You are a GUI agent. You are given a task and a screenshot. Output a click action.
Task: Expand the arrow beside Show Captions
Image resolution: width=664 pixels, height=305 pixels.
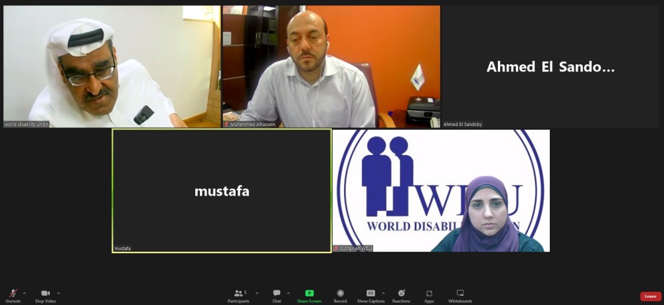click(x=383, y=293)
